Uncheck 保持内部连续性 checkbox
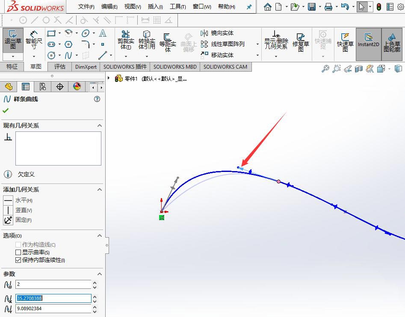 pos(18,260)
